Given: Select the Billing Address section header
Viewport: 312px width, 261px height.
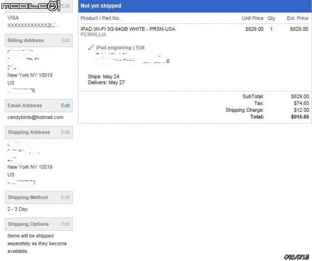Looking at the screenshot, I should pyautogui.click(x=39, y=40).
